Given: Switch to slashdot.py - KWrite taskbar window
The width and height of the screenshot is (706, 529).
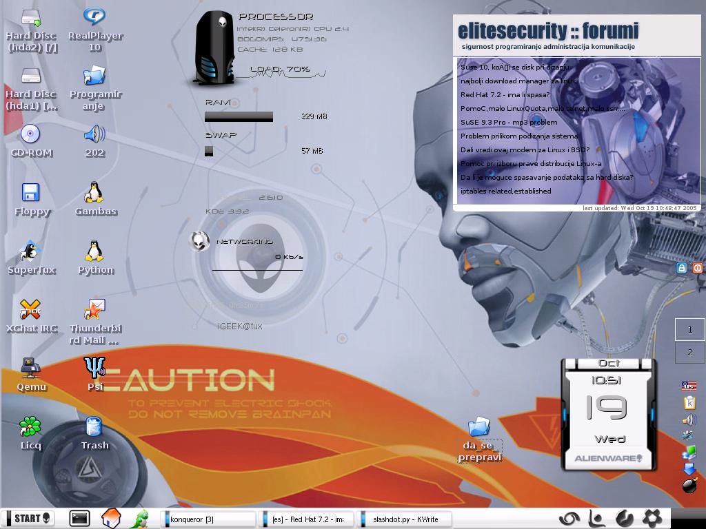Looking at the screenshot, I should 404,519.
